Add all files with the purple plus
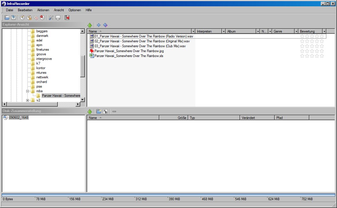 click(105, 25)
